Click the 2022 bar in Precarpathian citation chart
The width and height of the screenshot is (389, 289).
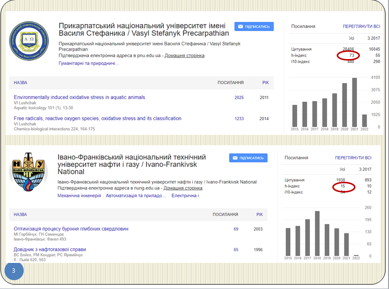364,121
